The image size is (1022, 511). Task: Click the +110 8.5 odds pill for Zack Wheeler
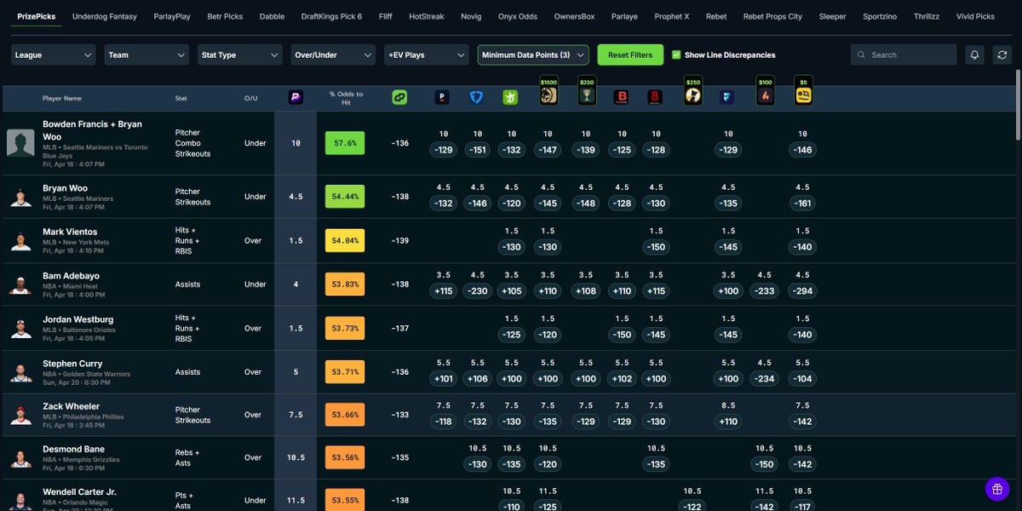728,422
